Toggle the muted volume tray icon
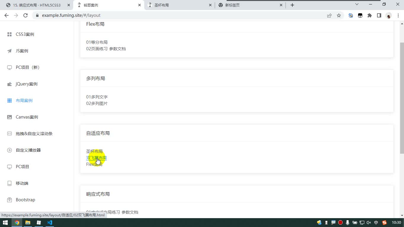Screen dimensions: 404x227 [x=369, y=223]
